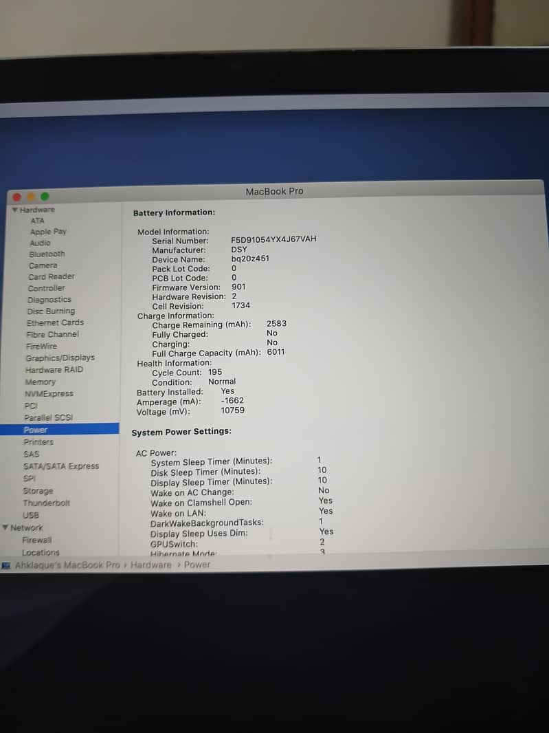Screen dimensions: 549x733
Task: Close the window with red button
Action: pyautogui.click(x=16, y=197)
